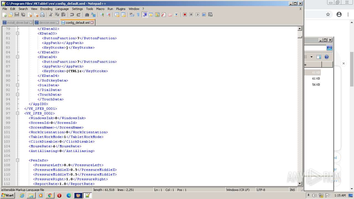This screenshot has width=354, height=199.
Task: Click the New file toolbar icon
Action: pyautogui.click(x=4, y=15)
